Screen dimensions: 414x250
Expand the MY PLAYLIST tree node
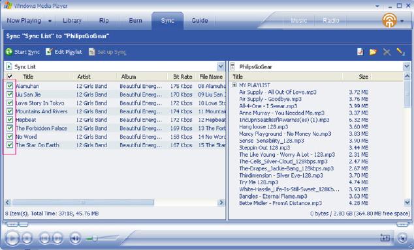(x=234, y=85)
